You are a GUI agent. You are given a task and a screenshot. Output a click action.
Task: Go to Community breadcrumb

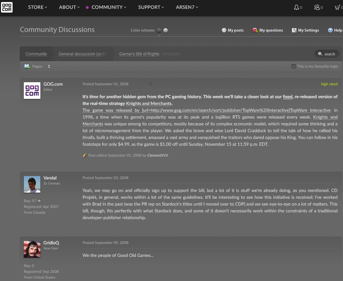pyautogui.click(x=36, y=54)
